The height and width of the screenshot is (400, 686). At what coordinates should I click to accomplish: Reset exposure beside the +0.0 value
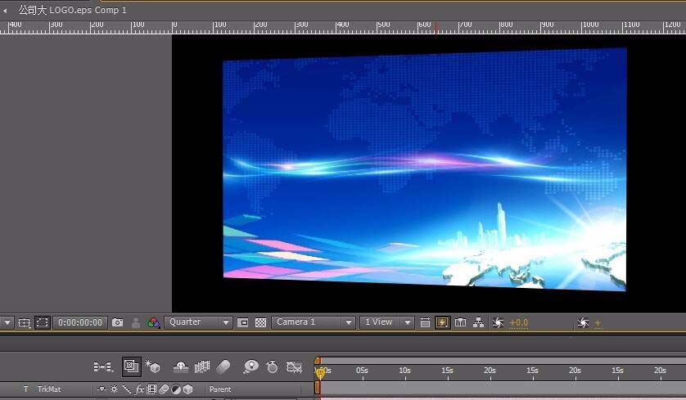[498, 322]
